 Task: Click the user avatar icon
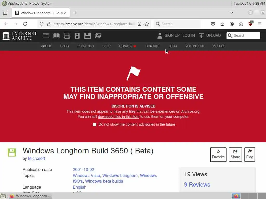coord(160,36)
